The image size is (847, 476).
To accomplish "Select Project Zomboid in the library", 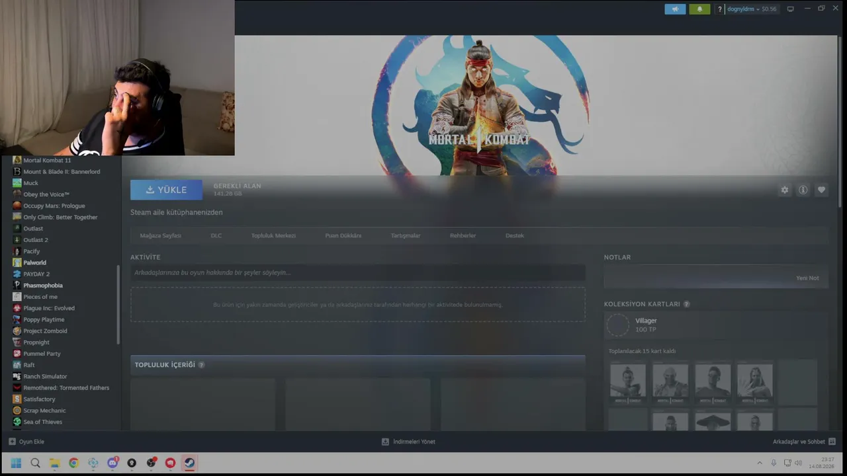I will [x=45, y=331].
